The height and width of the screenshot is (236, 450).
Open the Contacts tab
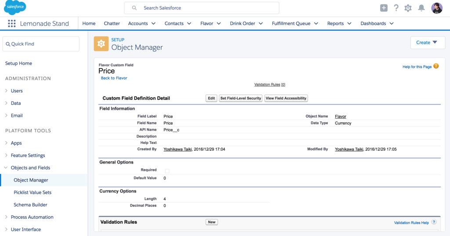(174, 24)
